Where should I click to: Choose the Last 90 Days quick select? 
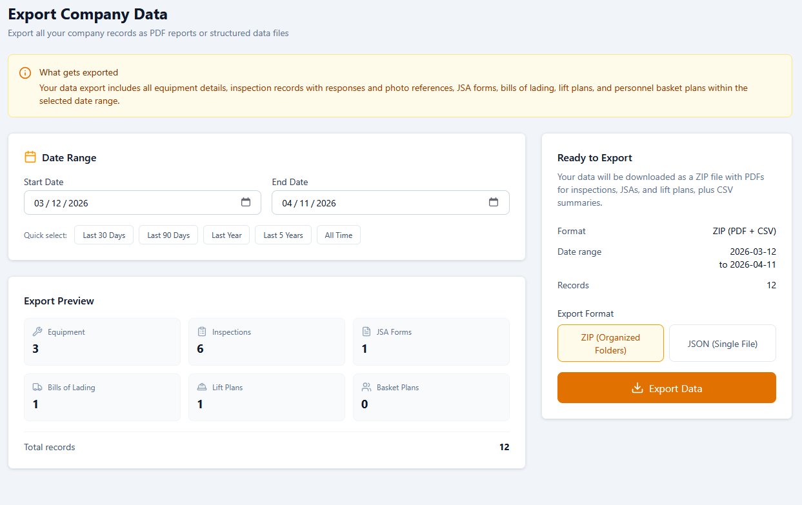coord(168,235)
